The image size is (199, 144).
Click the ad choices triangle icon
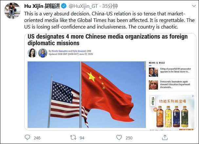[x=193, y=96]
